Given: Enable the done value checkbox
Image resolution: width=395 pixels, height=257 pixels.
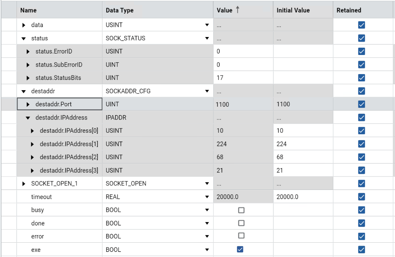Looking at the screenshot, I should click(241, 223).
